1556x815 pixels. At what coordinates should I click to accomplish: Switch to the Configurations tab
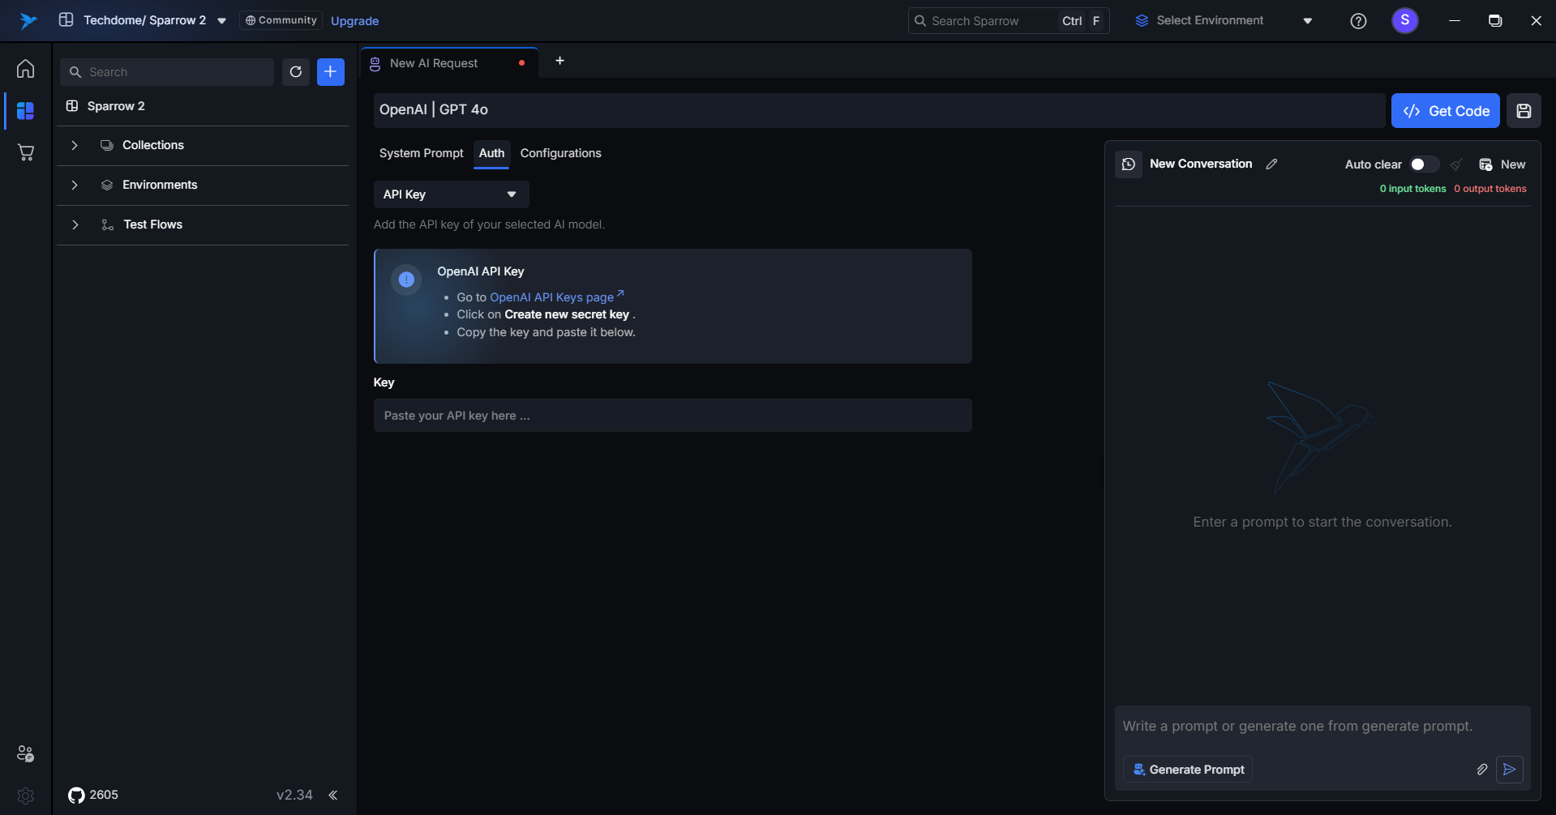tap(560, 153)
